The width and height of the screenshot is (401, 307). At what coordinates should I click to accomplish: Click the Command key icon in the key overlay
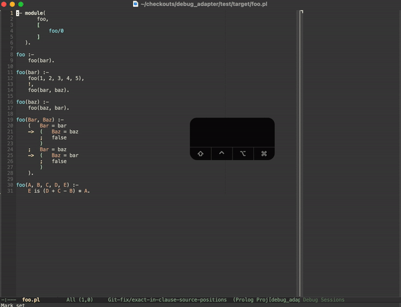click(x=264, y=153)
